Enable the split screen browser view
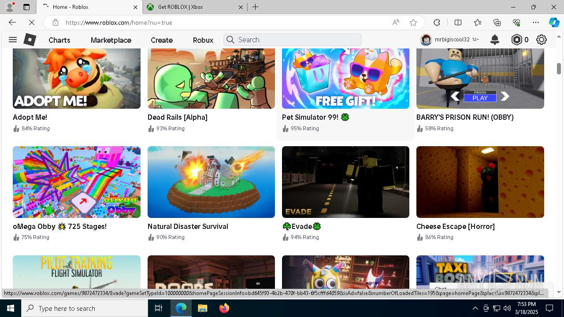 pyautogui.click(x=458, y=22)
